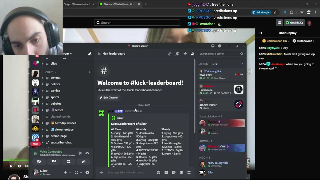Open the apps launcher in message bar
This screenshot has height=180, width=320.
click(x=189, y=172)
